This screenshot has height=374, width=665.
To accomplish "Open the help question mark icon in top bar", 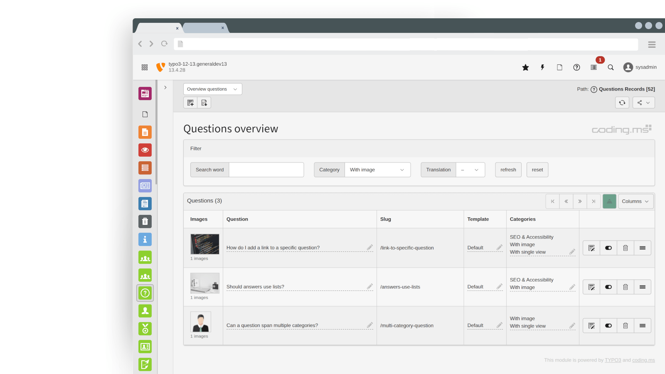I will tap(576, 67).
